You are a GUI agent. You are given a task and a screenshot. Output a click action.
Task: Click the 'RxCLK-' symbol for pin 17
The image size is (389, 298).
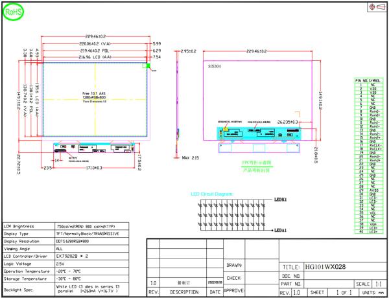click(x=375, y=146)
